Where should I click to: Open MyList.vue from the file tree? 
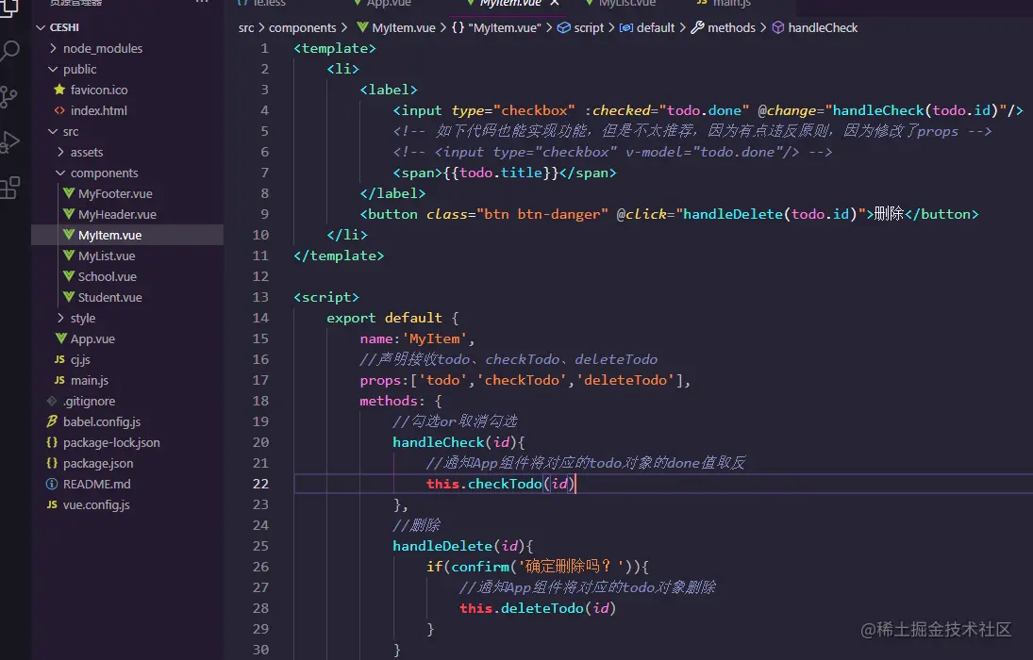click(107, 256)
